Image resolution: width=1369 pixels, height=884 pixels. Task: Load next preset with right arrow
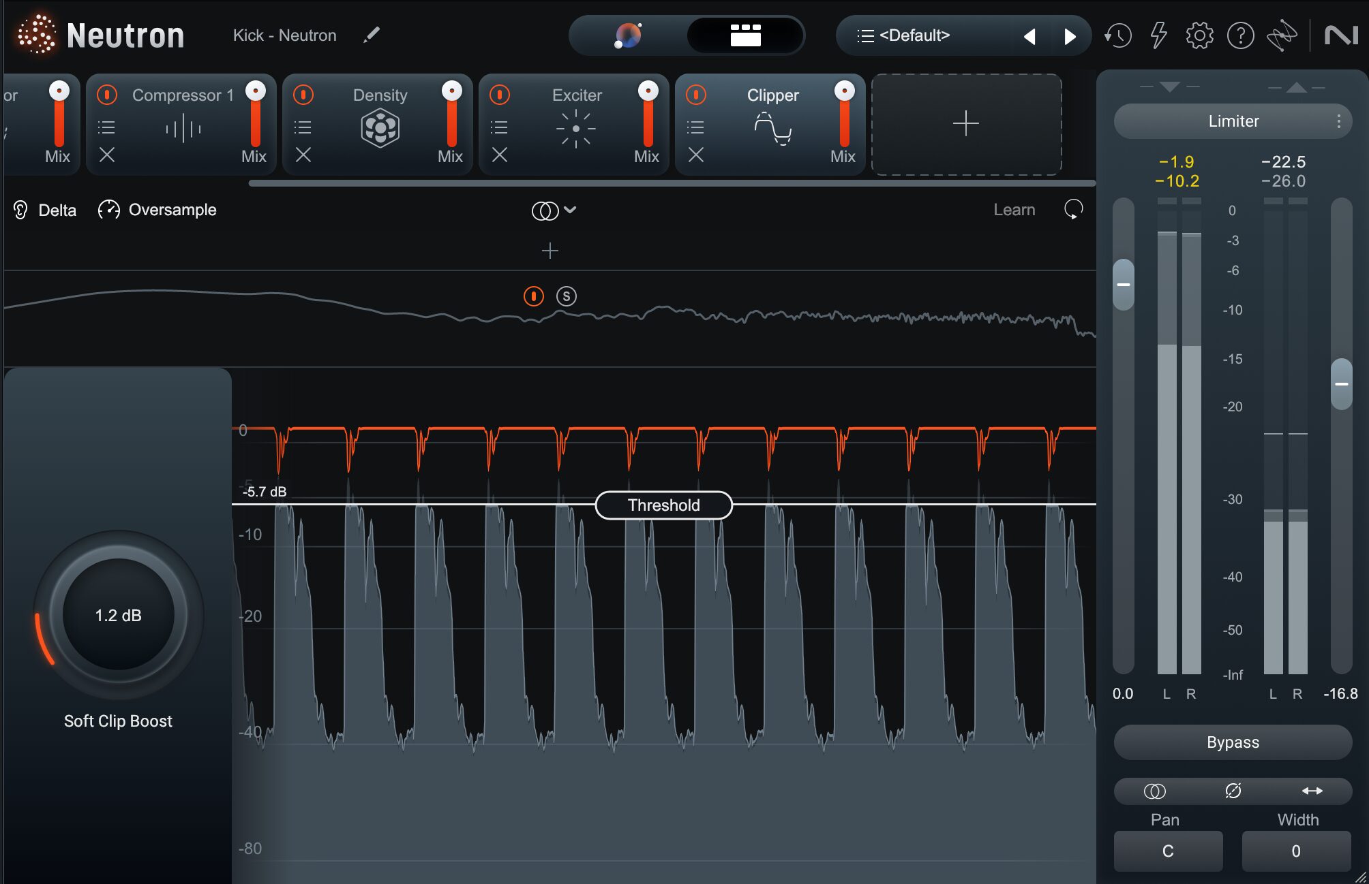(1070, 36)
